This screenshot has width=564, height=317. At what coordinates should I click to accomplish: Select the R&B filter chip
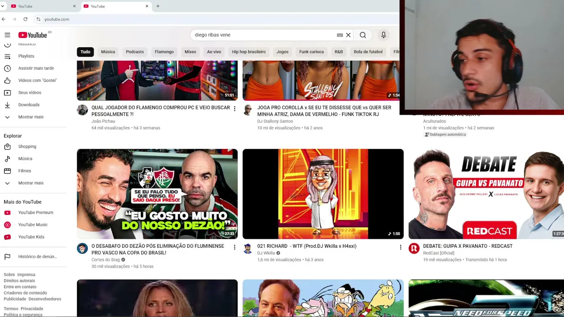tap(338, 52)
